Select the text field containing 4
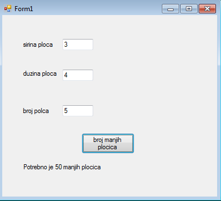Image resolution: width=221 pixels, height=201 pixels. (78, 75)
